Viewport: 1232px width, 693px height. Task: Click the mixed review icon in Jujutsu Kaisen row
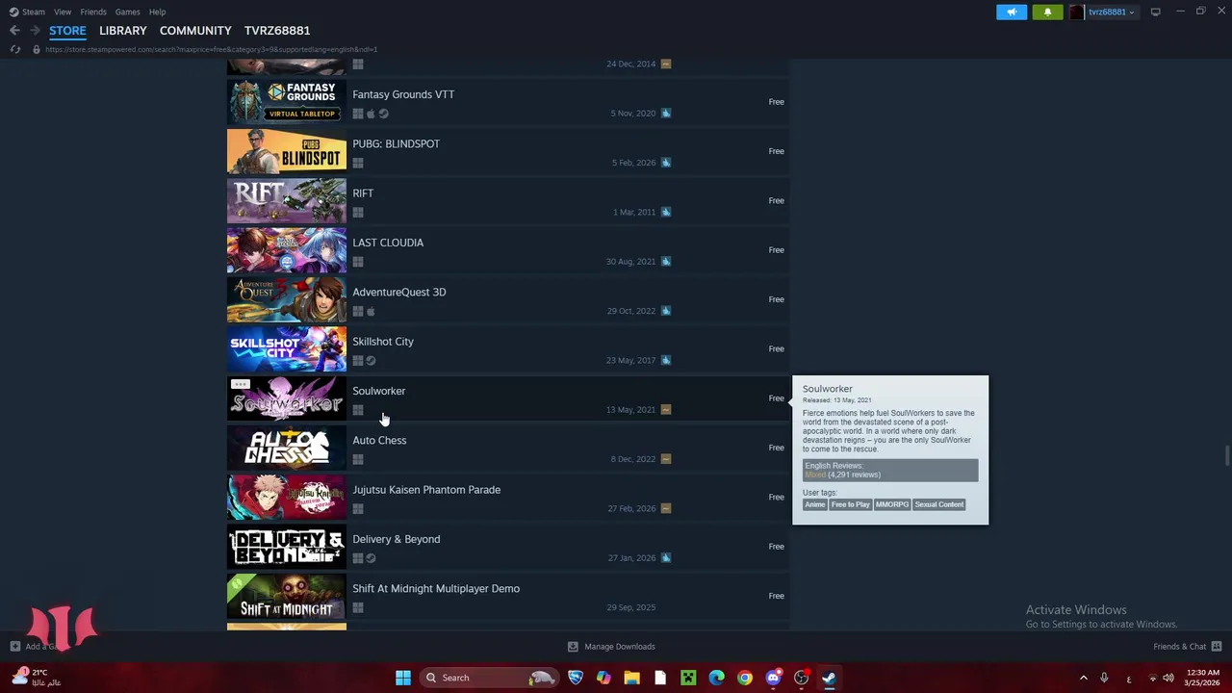[x=666, y=508]
